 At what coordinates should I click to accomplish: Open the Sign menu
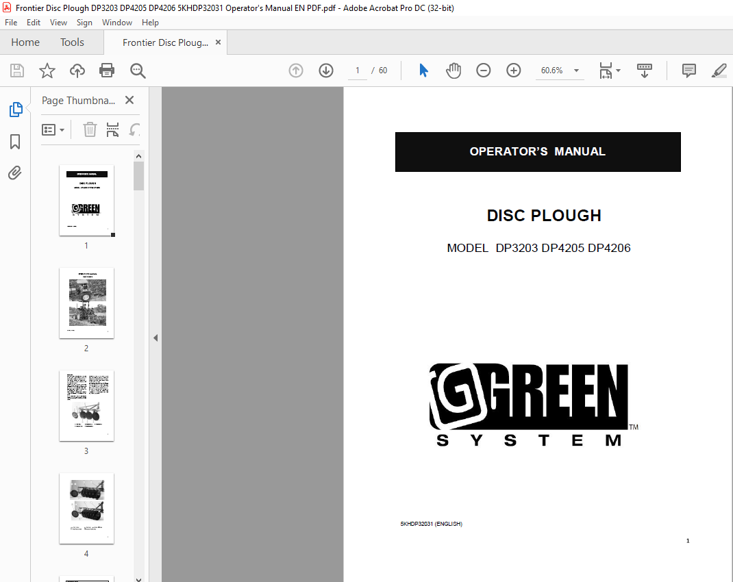84,23
